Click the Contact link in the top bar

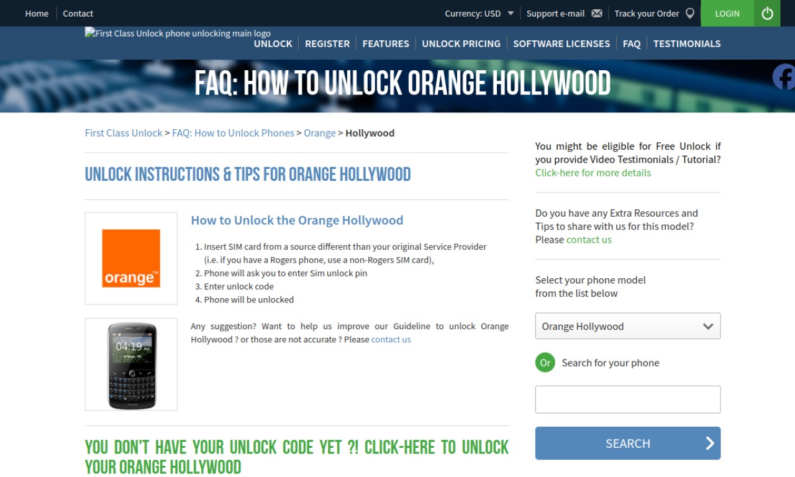78,13
